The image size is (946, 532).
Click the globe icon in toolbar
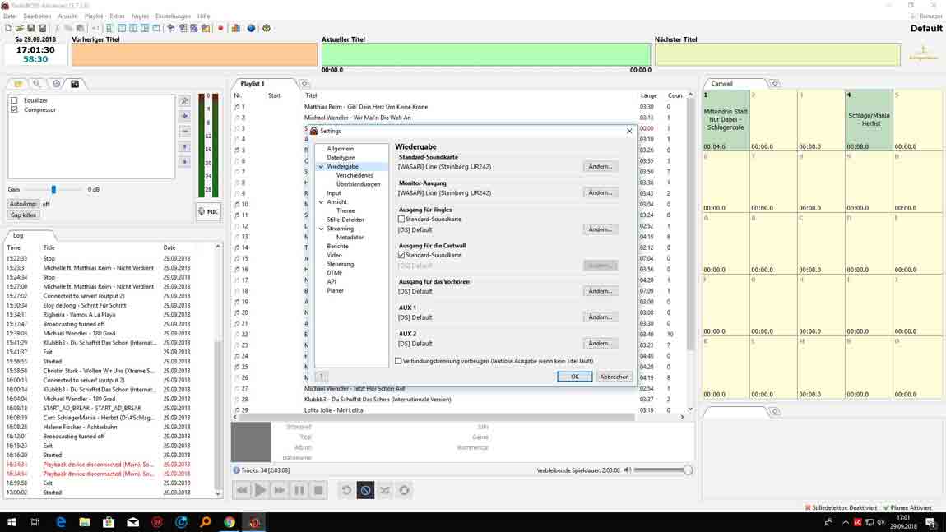click(x=251, y=28)
